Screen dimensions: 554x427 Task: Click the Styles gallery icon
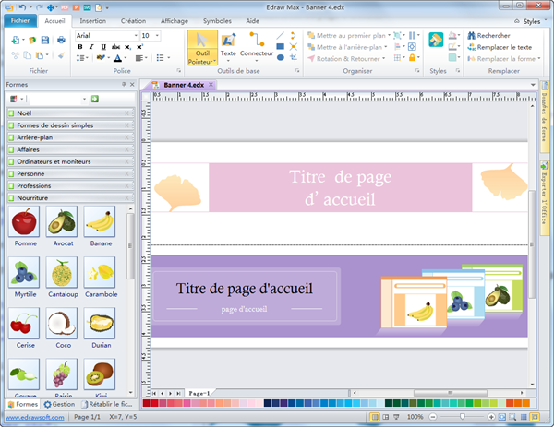(x=437, y=42)
